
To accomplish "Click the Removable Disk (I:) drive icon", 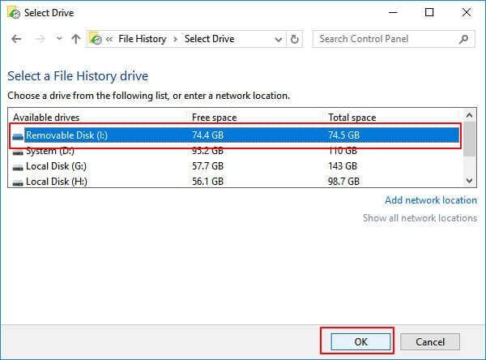I will click(18, 135).
